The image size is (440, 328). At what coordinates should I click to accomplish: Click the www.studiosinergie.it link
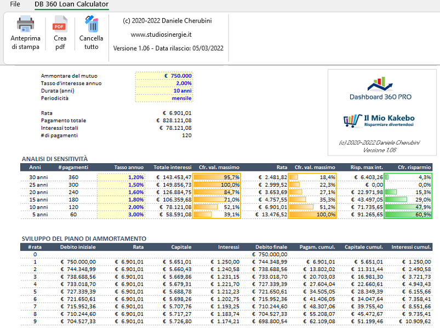click(161, 34)
